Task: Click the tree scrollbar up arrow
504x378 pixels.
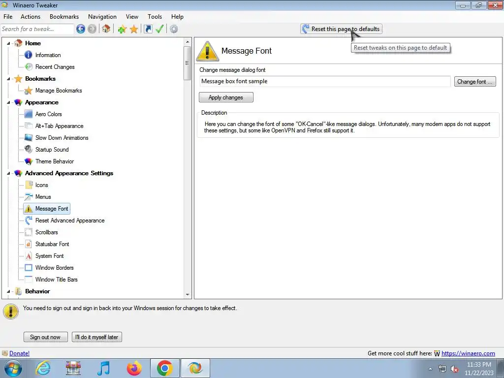Action: pyautogui.click(x=188, y=42)
